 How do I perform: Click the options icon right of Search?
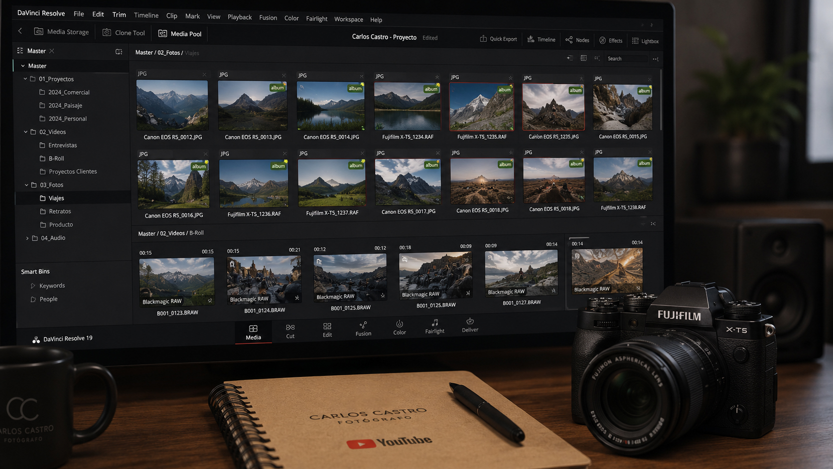(655, 59)
